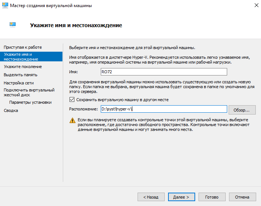261x206 pixels.
Task: Switch to the 'Выделить память' step
Action: pyautogui.click(x=20, y=75)
